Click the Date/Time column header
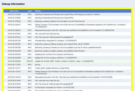Image resolution: width=135 pixels, height=91 pixels. [14, 11]
